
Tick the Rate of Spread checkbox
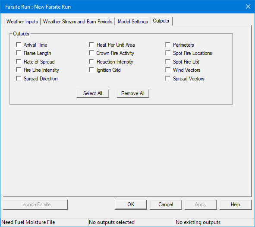19,61
